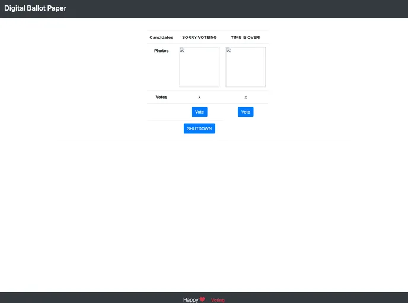Click vote count x under SORRY VOTEING
408x303 pixels.
(x=199, y=97)
